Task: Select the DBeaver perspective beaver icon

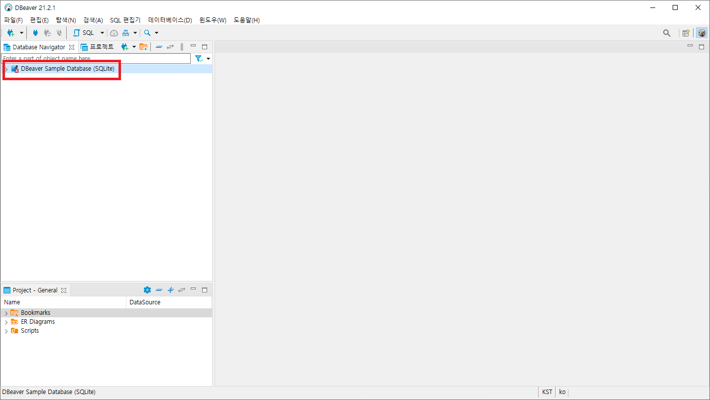Action: click(x=702, y=33)
